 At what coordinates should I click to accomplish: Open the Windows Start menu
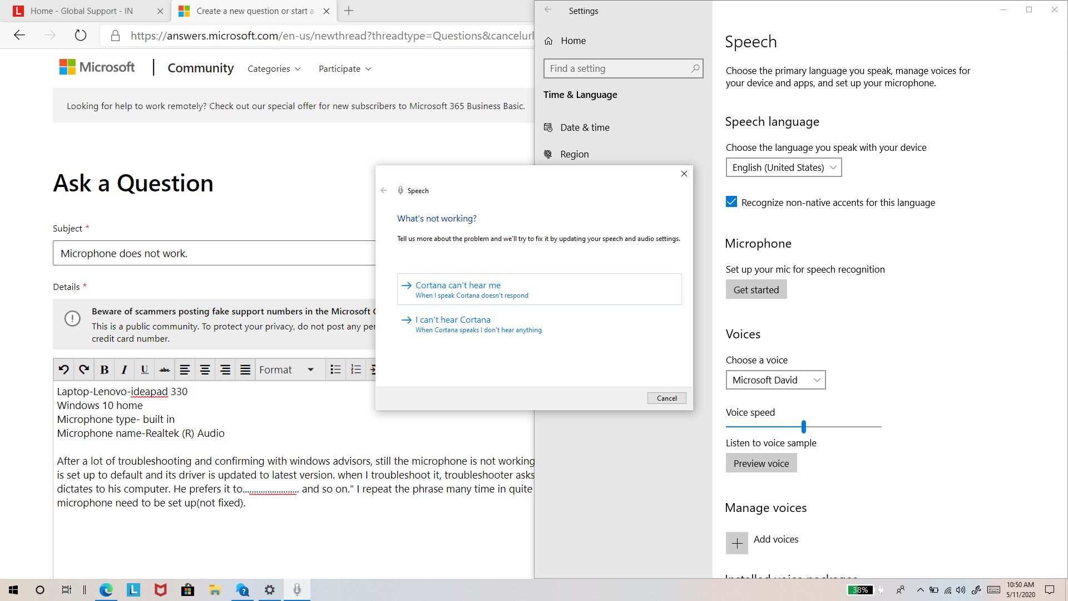click(13, 590)
